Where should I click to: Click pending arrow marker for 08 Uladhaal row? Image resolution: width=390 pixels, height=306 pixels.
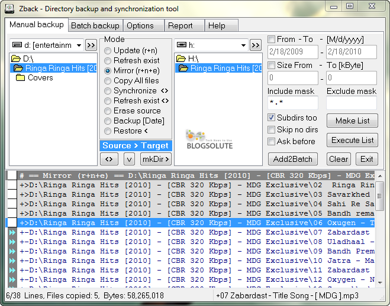pyautogui.click(x=12, y=242)
